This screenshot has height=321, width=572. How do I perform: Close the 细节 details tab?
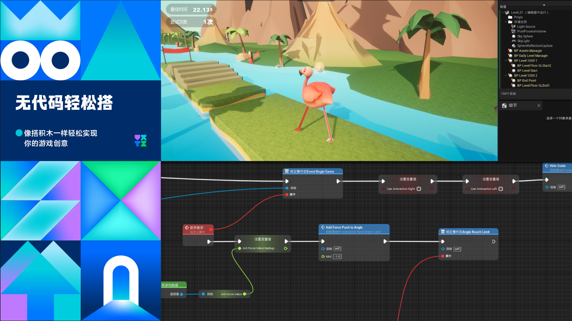click(539, 106)
